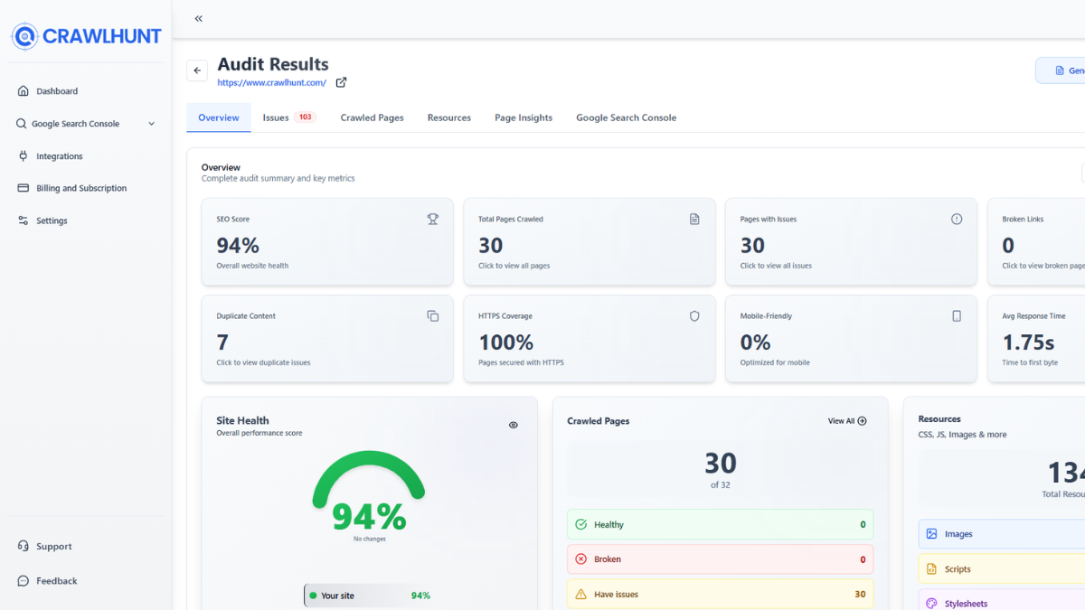Click the Stylesheets row in Resources
Image resolution: width=1085 pixels, height=610 pixels.
(1002, 600)
